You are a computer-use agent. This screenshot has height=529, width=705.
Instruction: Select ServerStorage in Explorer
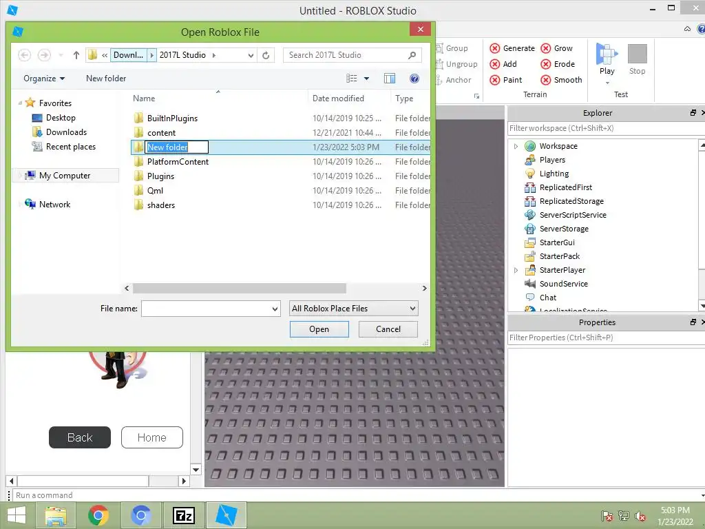[x=563, y=229]
